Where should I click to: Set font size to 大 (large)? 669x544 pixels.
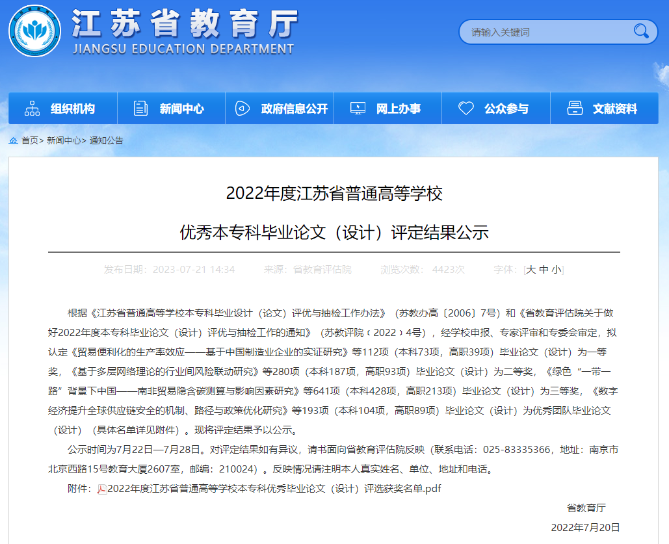[x=531, y=270]
